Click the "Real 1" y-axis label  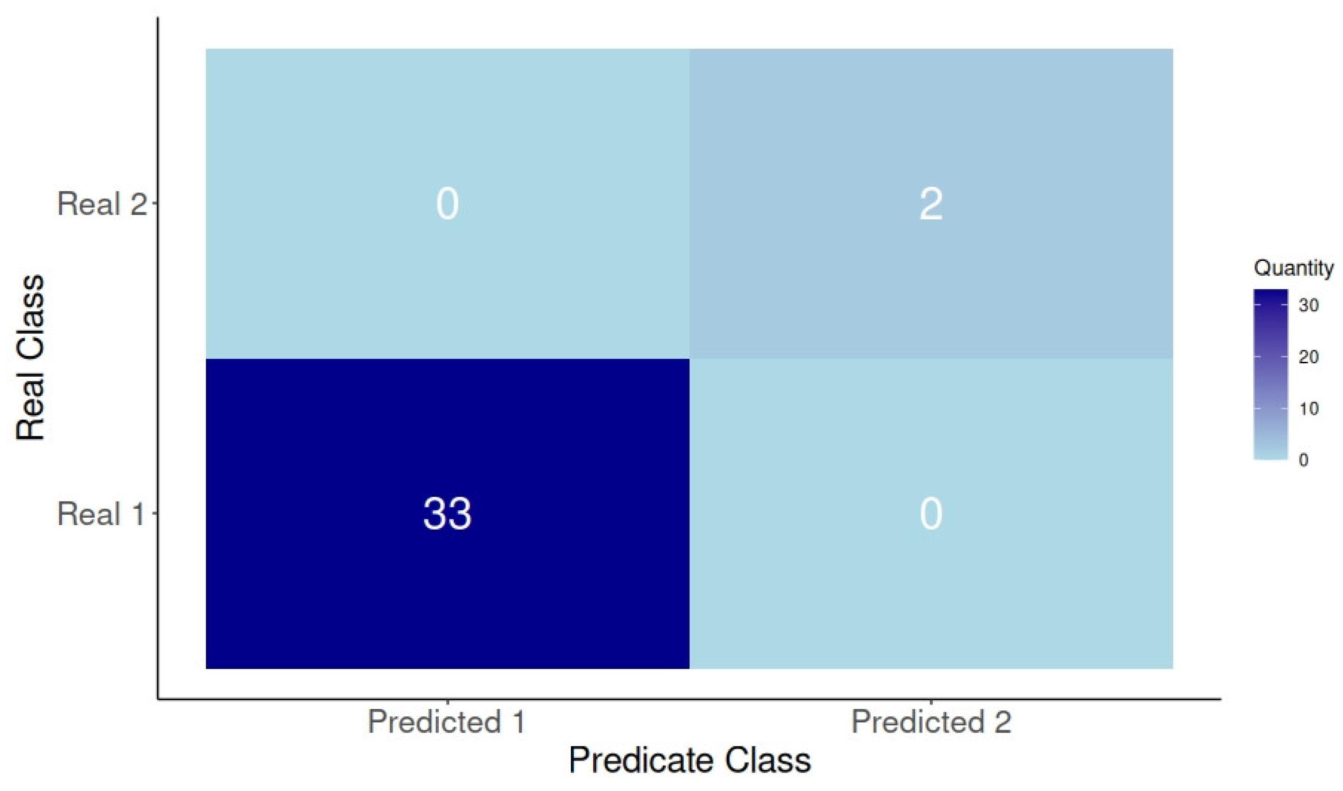coord(100,514)
